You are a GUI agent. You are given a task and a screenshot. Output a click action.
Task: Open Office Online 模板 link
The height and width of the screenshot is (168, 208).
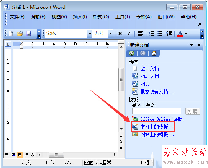pos(161,119)
